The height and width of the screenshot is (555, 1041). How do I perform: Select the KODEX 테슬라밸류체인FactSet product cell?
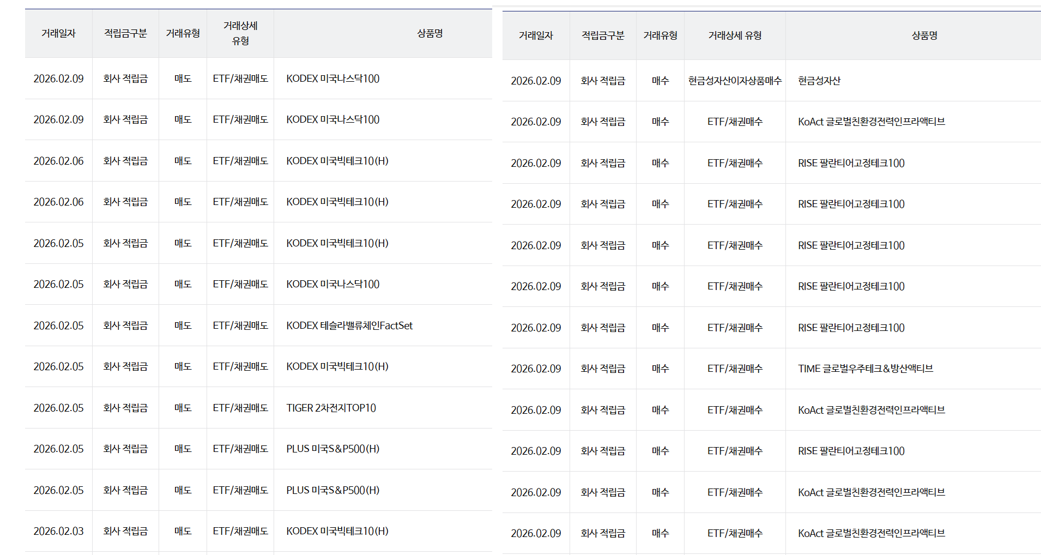point(349,325)
